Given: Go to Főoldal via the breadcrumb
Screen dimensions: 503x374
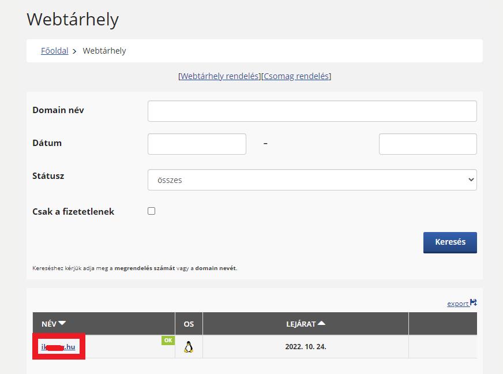Looking at the screenshot, I should (54, 51).
